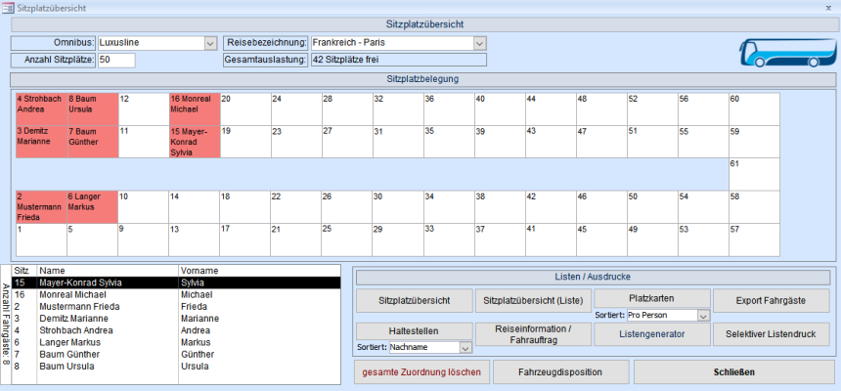The width and height of the screenshot is (841, 391).
Task: Click the Sitz column header
Action: coord(24,271)
